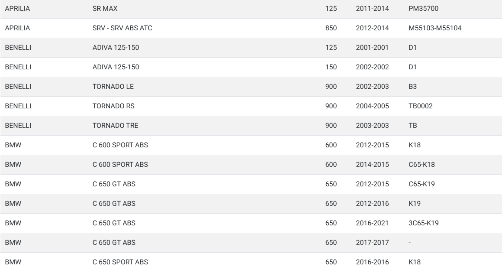The width and height of the screenshot is (502, 270).
Task: Click the B3 code cell
Action: [413, 87]
